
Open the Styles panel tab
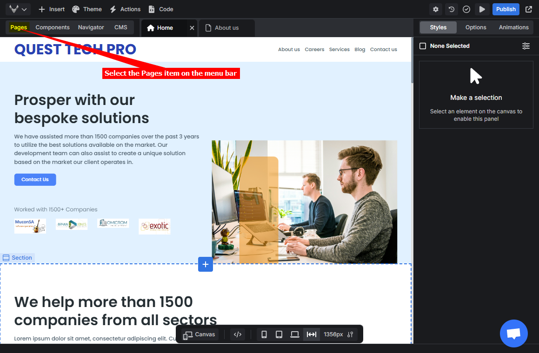[x=438, y=27]
